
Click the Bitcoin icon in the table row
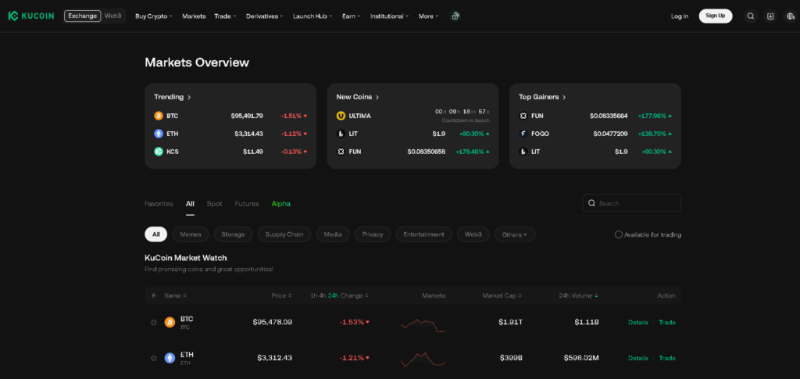(170, 323)
